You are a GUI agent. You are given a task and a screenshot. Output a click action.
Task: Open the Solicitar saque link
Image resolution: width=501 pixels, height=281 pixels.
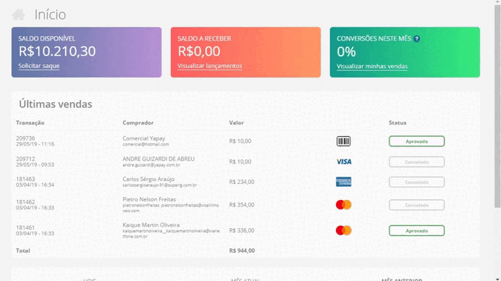[38, 66]
